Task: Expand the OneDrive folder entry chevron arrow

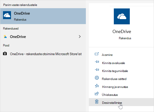Action: click(x=80, y=37)
